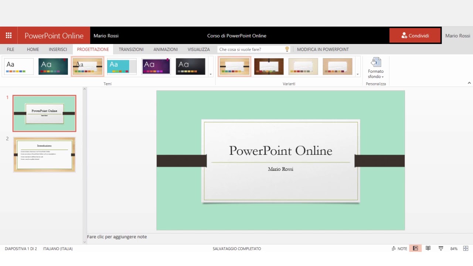Open Mario Rossi account menu at top right
Image resolution: width=473 pixels, height=266 pixels.
[457, 35]
